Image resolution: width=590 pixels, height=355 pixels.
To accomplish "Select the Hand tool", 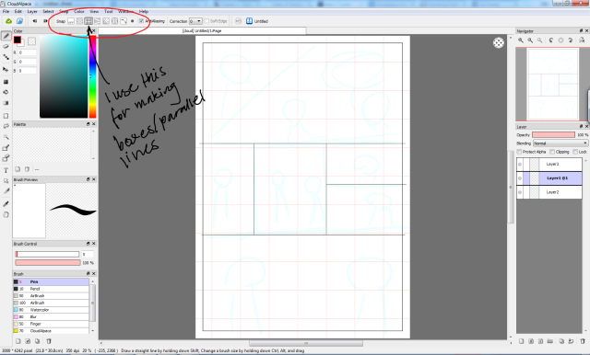I will tap(6, 214).
